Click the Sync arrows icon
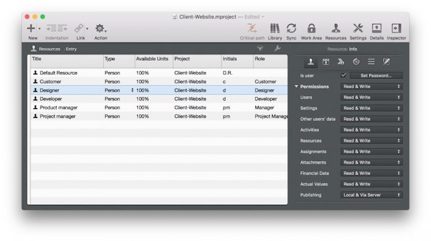The height and width of the screenshot is (241, 431). coord(291,28)
